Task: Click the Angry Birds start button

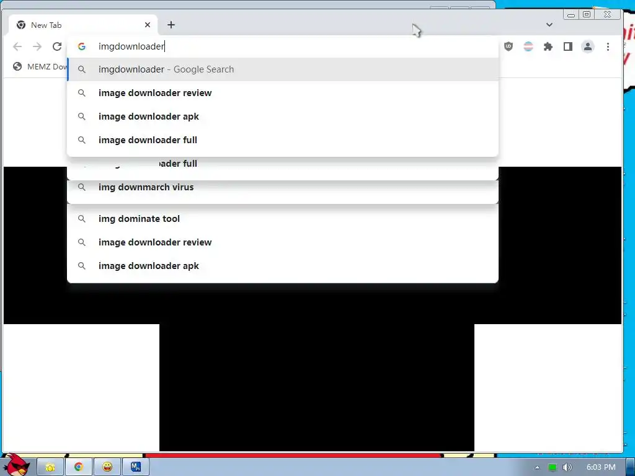Action: click(16, 465)
